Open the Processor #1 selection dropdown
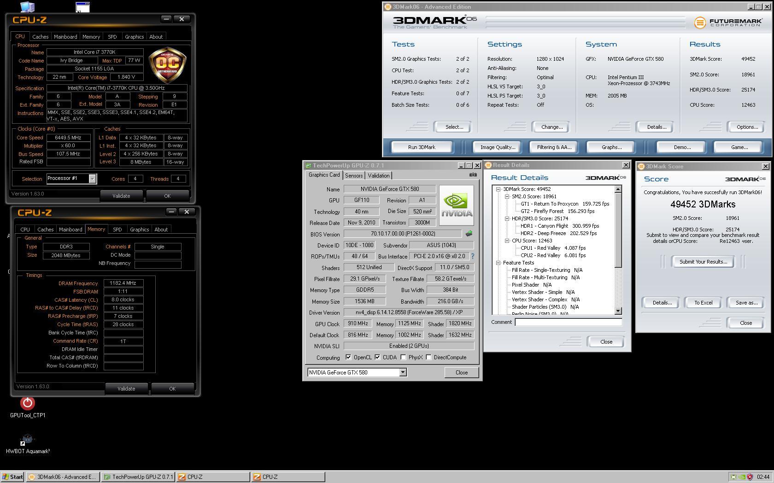Viewport: 774px width, 483px height. point(92,178)
